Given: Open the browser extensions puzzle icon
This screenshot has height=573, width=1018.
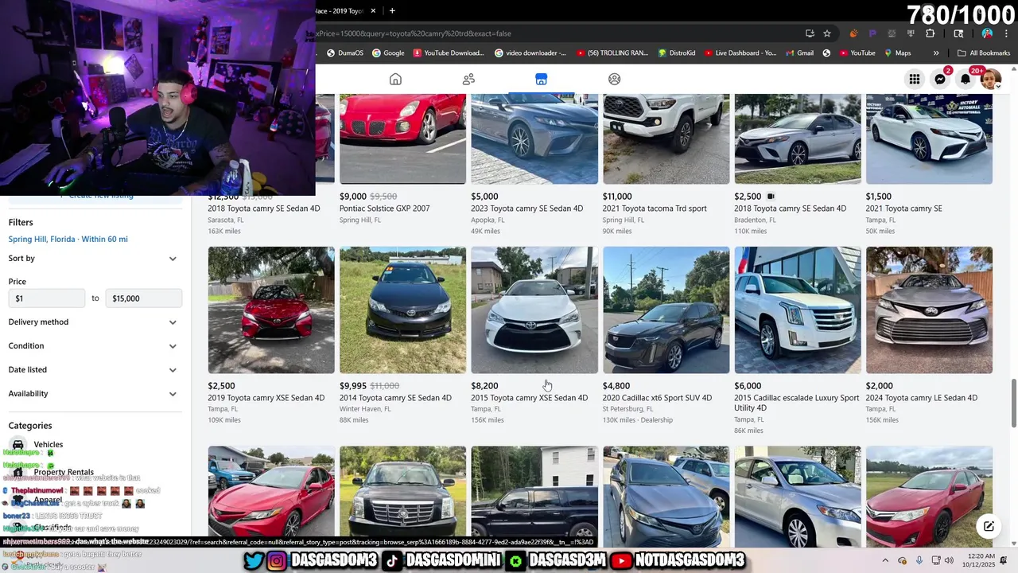Looking at the screenshot, I should click(930, 33).
